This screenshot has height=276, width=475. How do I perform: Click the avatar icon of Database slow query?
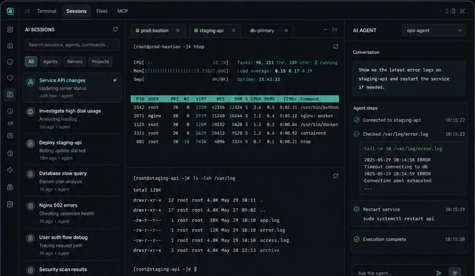[x=31, y=174]
